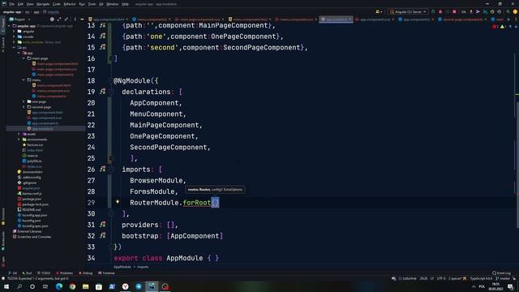This screenshot has height=292, width=519.
Task: Click the red error indicator in editor corner
Action: 495,27
